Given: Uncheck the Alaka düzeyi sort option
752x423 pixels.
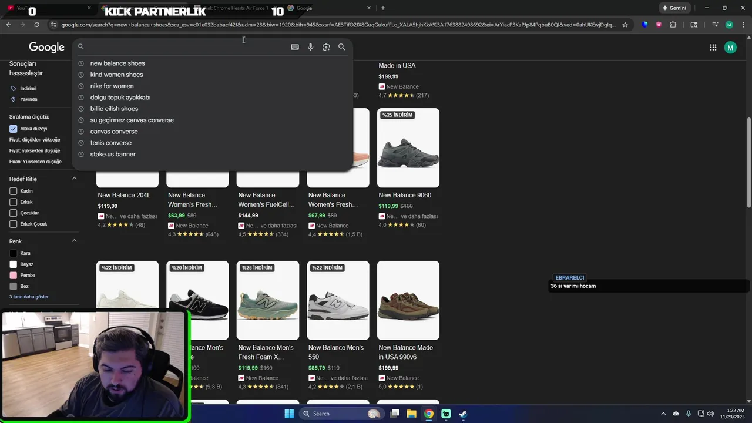Looking at the screenshot, I should tap(14, 129).
